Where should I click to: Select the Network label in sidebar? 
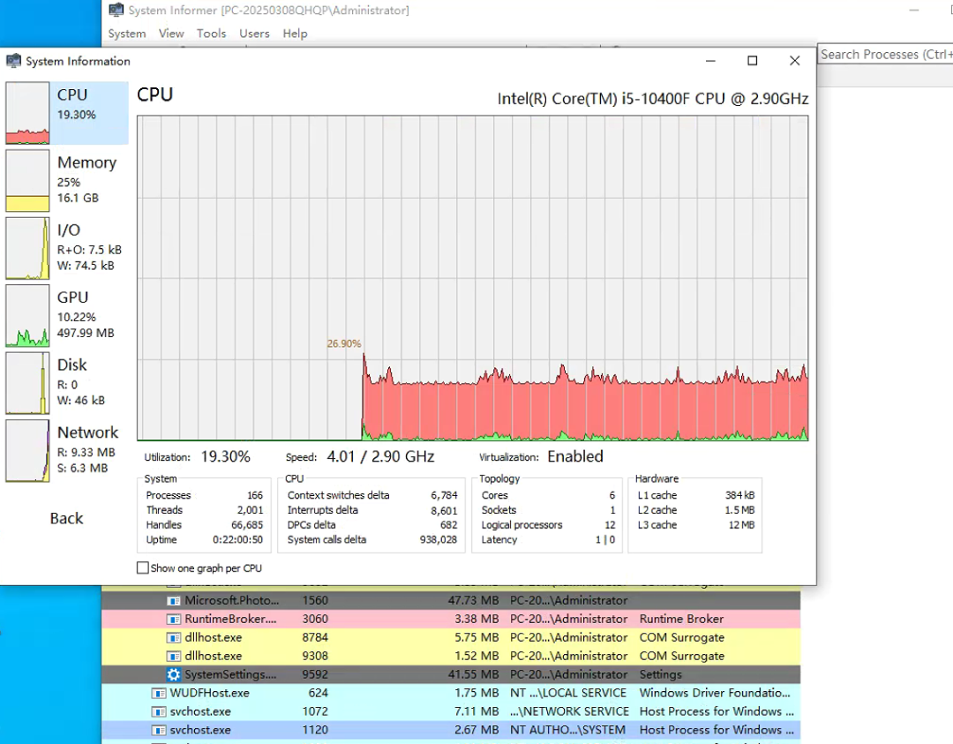coord(88,432)
